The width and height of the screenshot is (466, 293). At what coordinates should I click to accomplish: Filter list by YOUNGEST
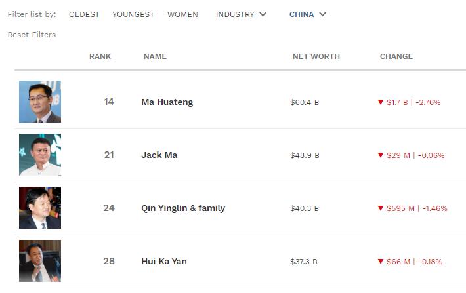coord(134,14)
